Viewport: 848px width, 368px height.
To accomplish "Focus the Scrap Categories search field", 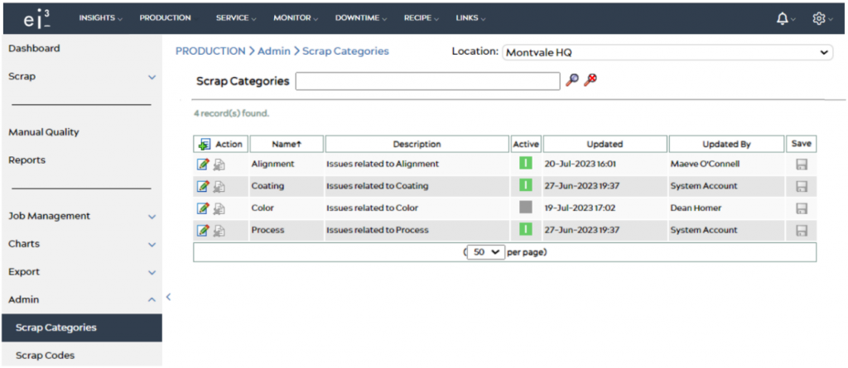I will (x=428, y=81).
